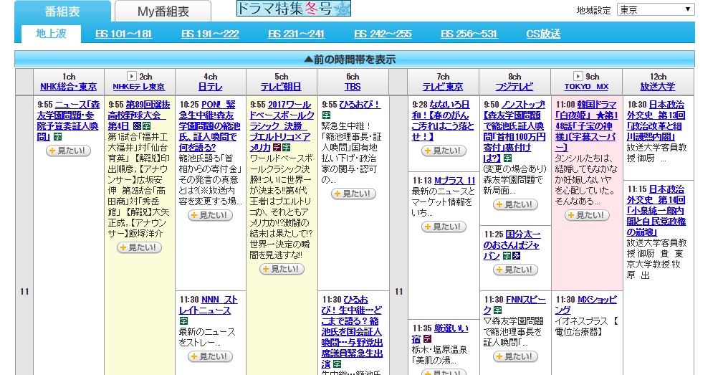Open the 放送大学 channel link
This screenshot has height=375, width=723.
tap(658, 87)
